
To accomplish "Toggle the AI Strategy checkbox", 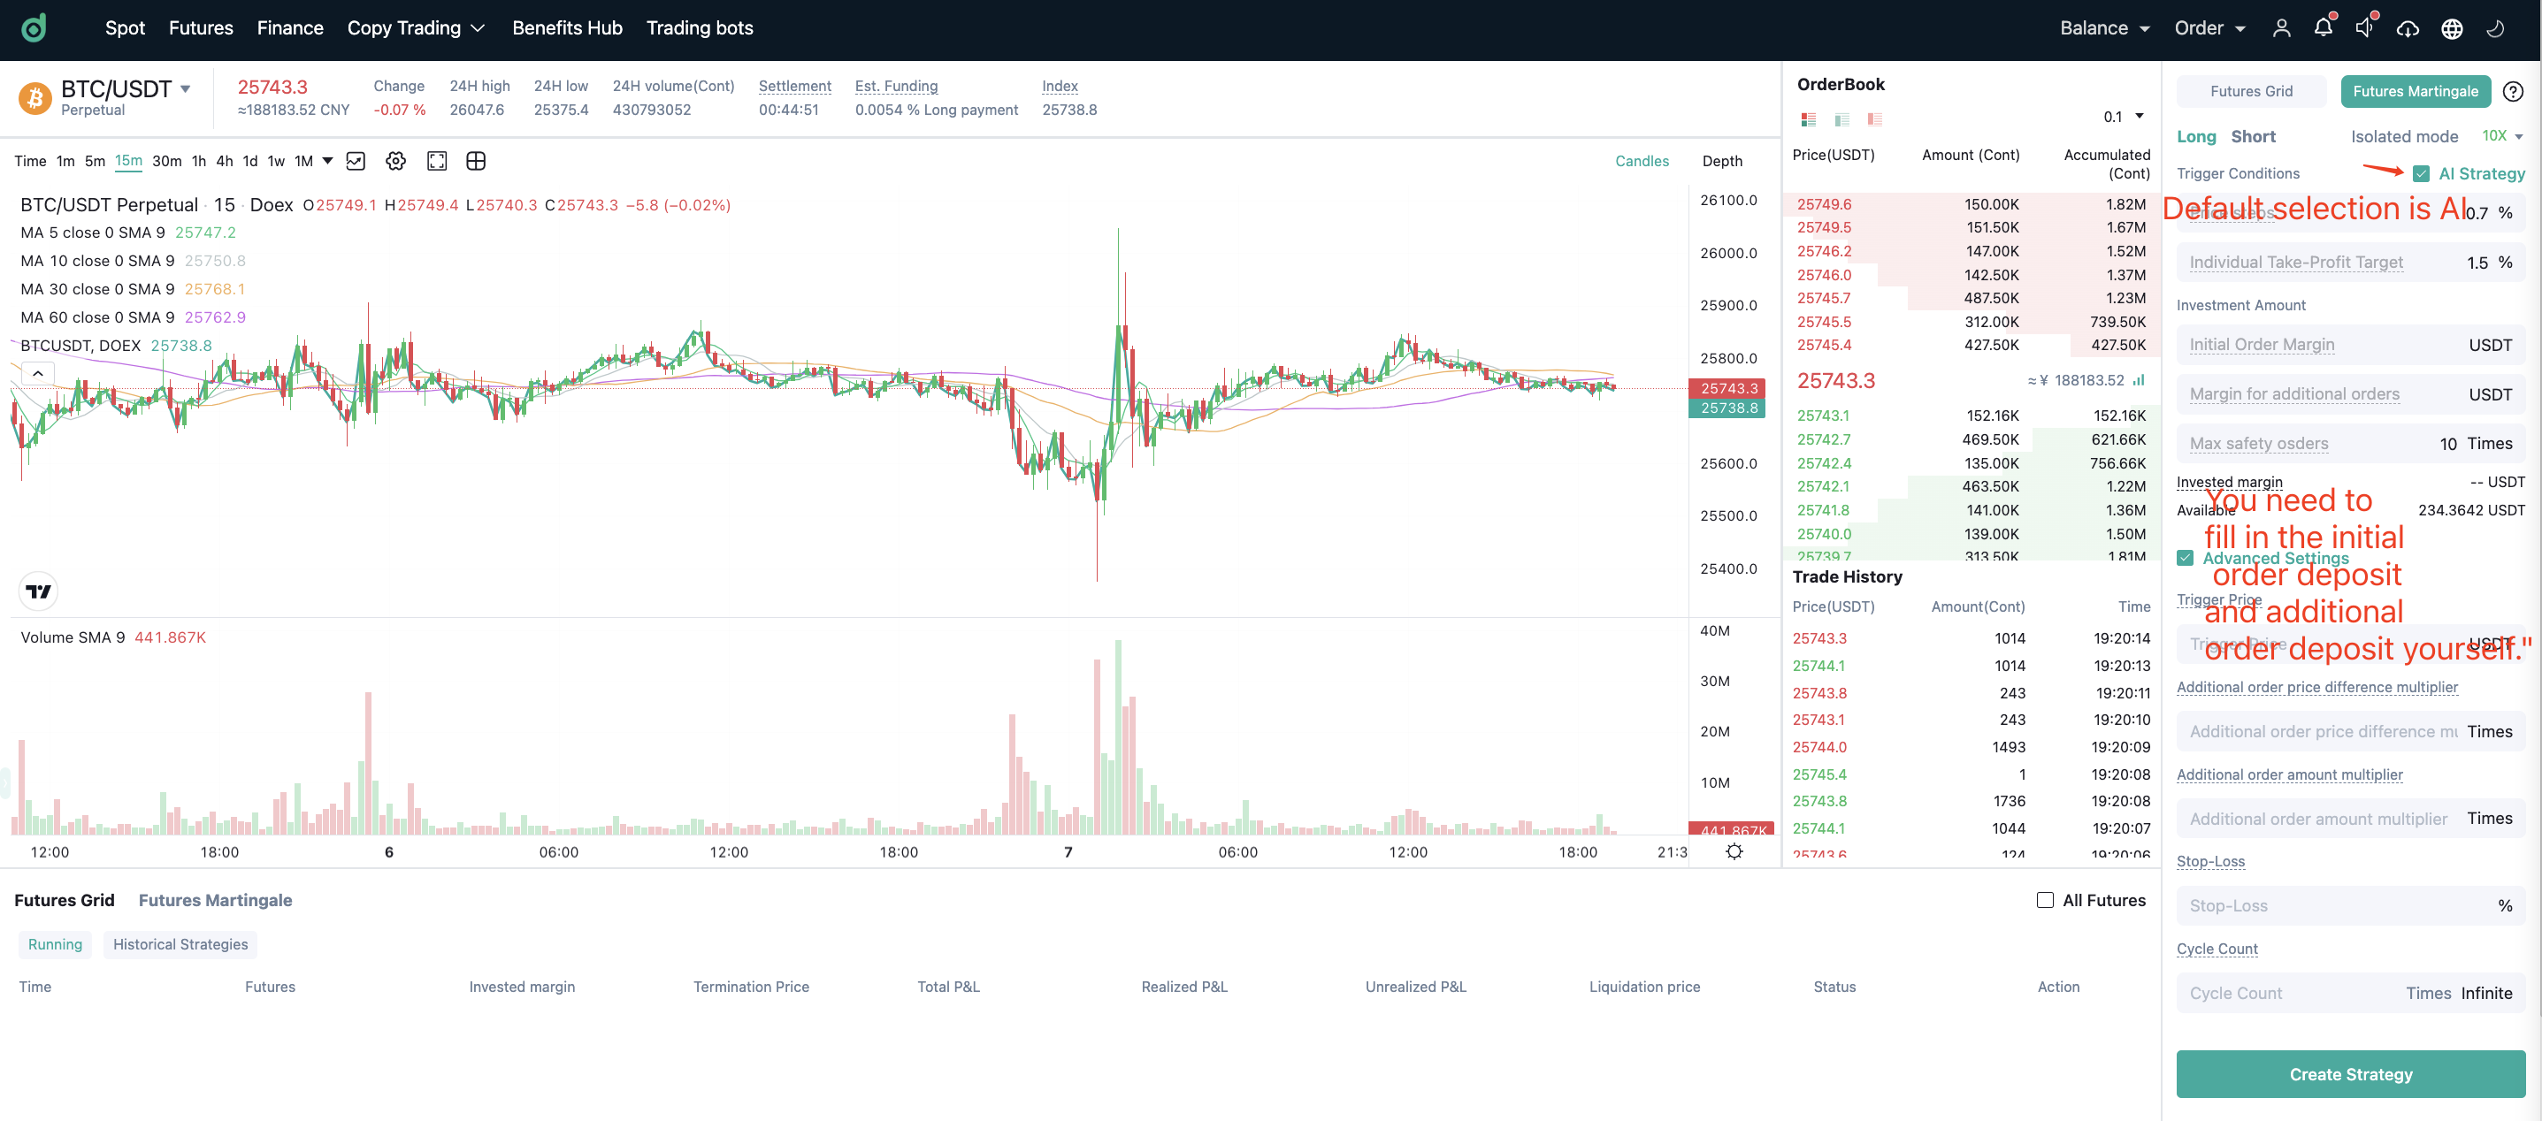I will [x=2421, y=173].
